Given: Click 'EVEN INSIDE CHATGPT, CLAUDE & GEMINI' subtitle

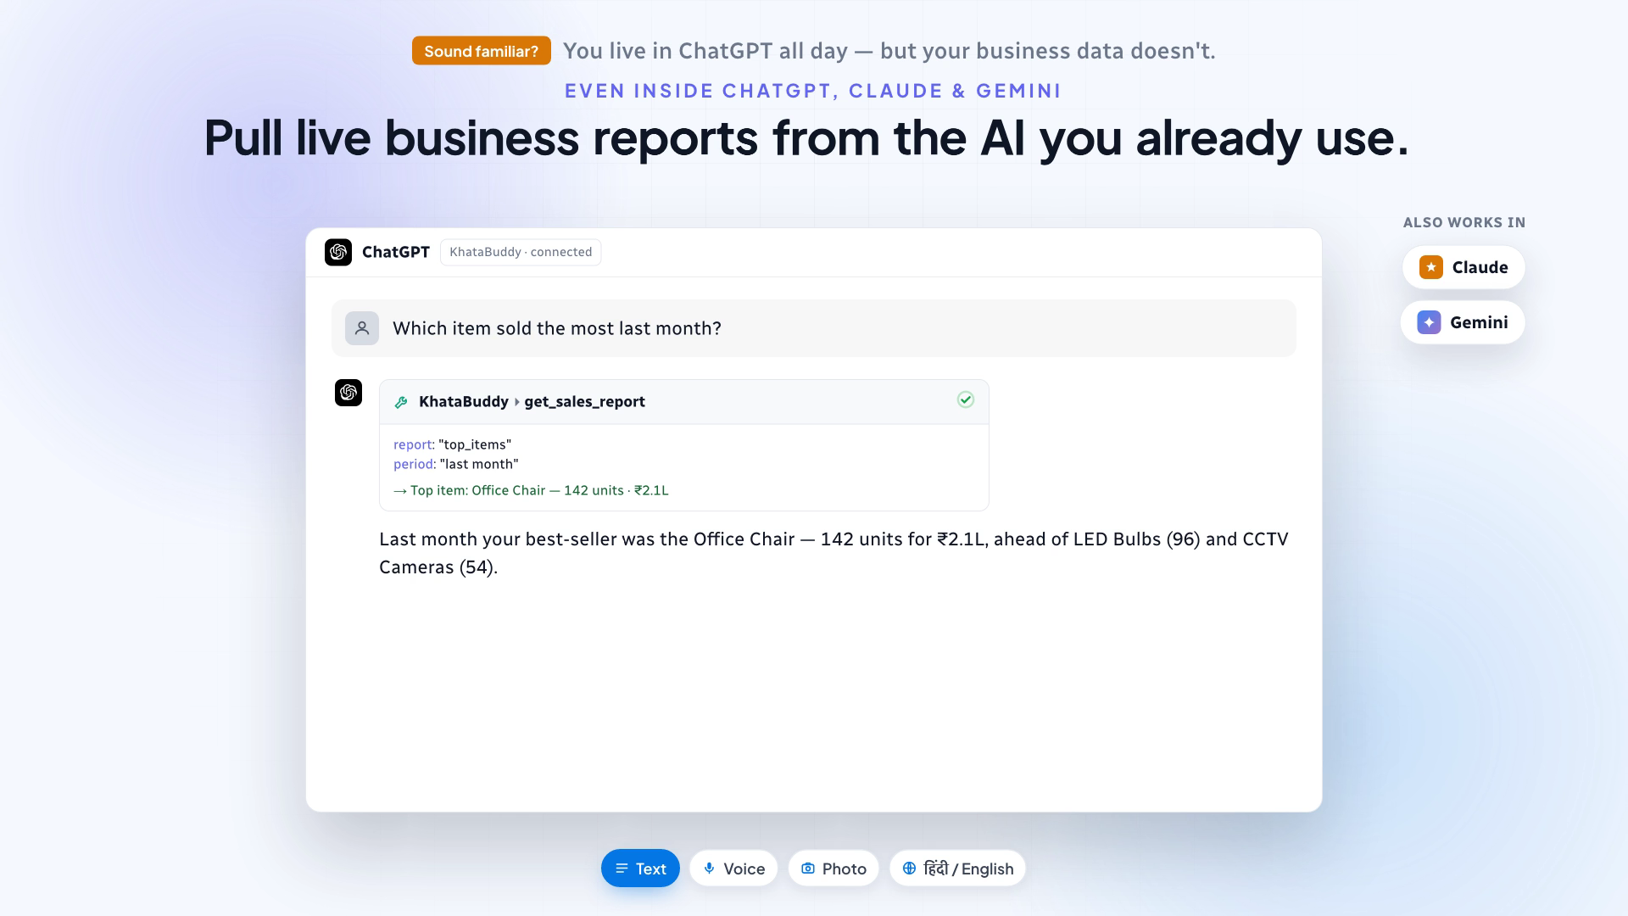Looking at the screenshot, I should pos(813,91).
